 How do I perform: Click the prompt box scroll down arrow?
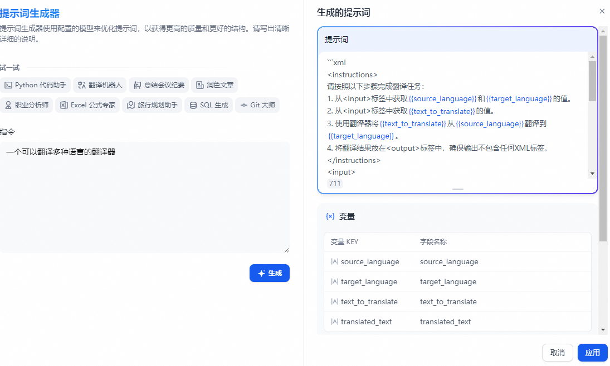coord(592,174)
